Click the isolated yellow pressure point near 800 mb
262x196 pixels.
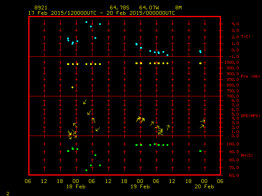72,87
